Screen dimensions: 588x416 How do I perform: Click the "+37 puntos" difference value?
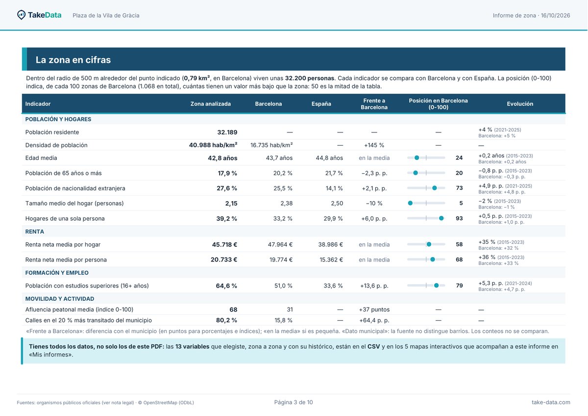tap(374, 310)
